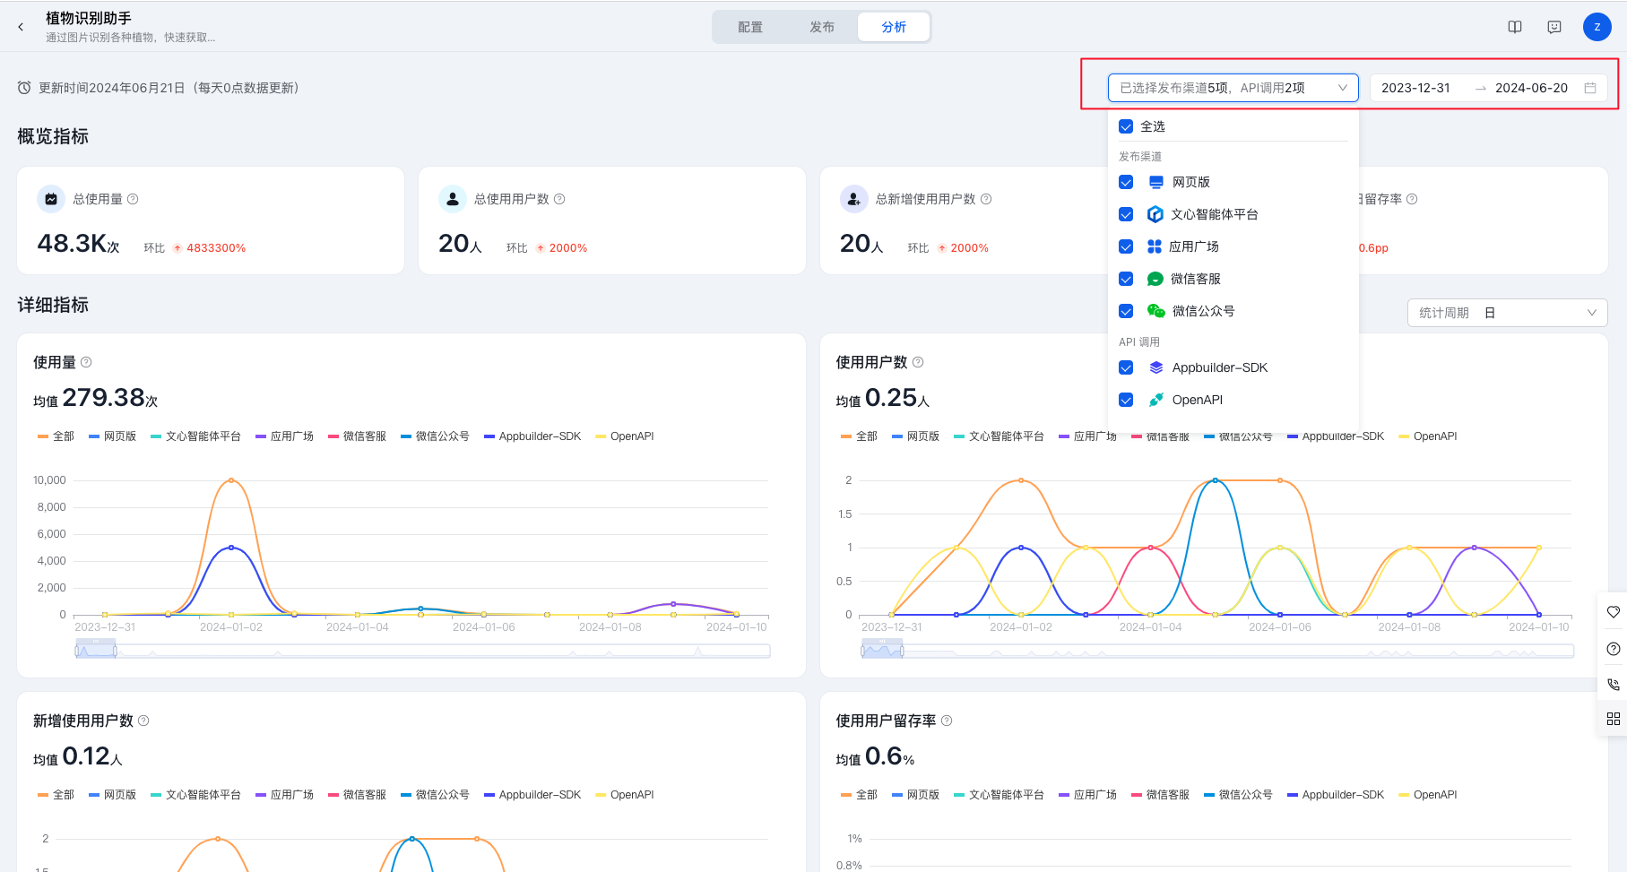Open the 统计周期 period dropdown

(x=1508, y=313)
